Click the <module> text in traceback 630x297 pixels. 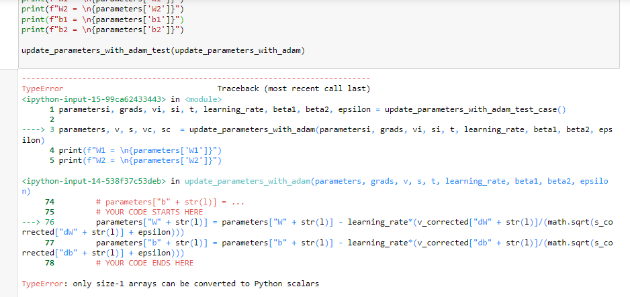tap(203, 99)
